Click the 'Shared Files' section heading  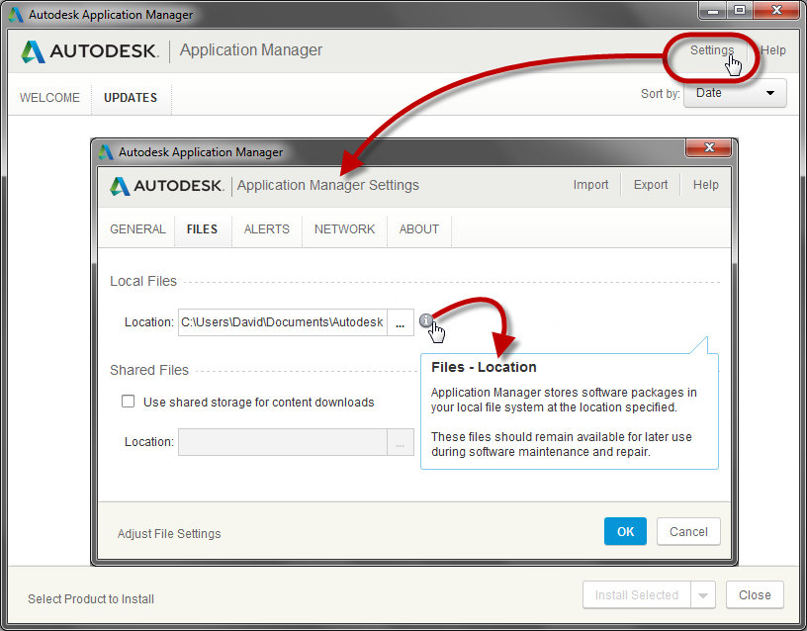click(x=149, y=370)
